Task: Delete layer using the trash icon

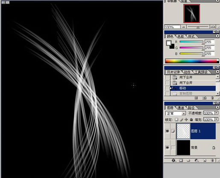Action: pos(212,160)
